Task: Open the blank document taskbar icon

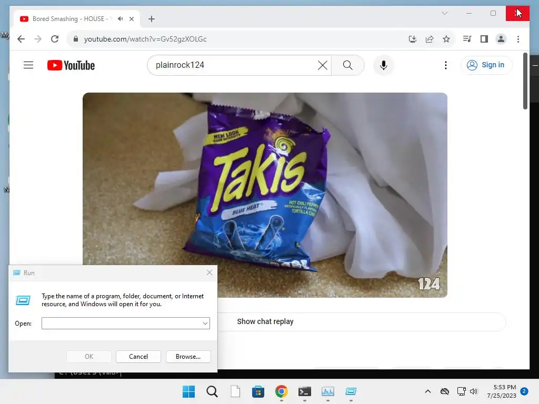Action: tap(235, 391)
